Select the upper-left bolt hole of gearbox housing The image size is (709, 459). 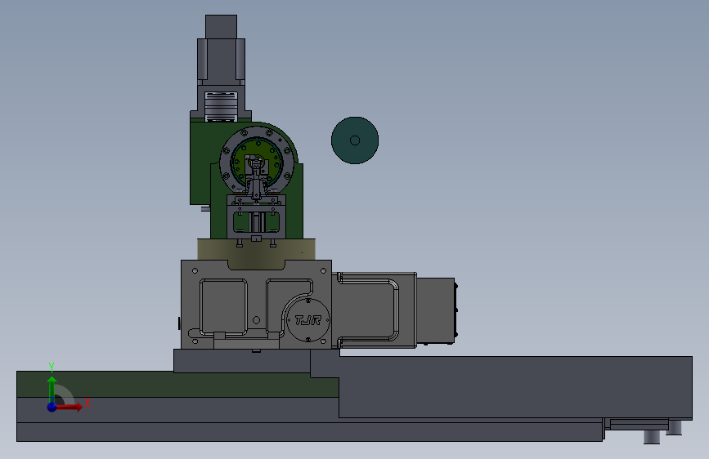click(x=195, y=270)
